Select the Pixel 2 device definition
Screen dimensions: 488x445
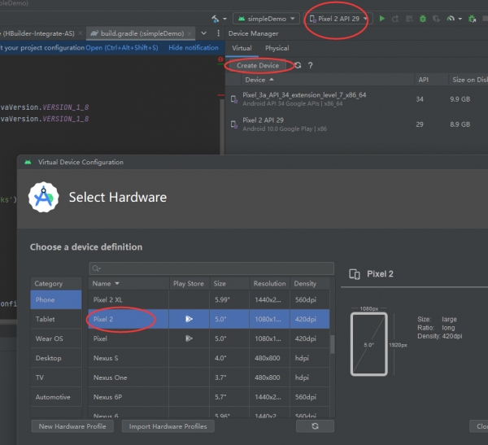209,319
